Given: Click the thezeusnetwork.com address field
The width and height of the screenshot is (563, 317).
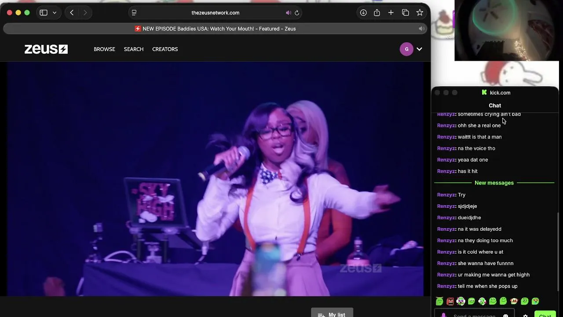Looking at the screenshot, I should pyautogui.click(x=216, y=13).
